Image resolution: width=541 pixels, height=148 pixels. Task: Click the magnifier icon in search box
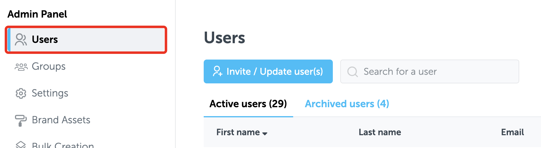point(353,72)
